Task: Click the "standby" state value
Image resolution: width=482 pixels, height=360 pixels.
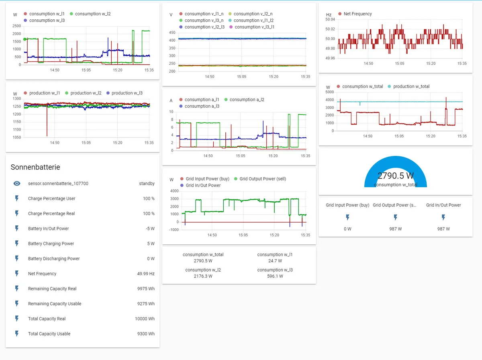Action: (147, 183)
